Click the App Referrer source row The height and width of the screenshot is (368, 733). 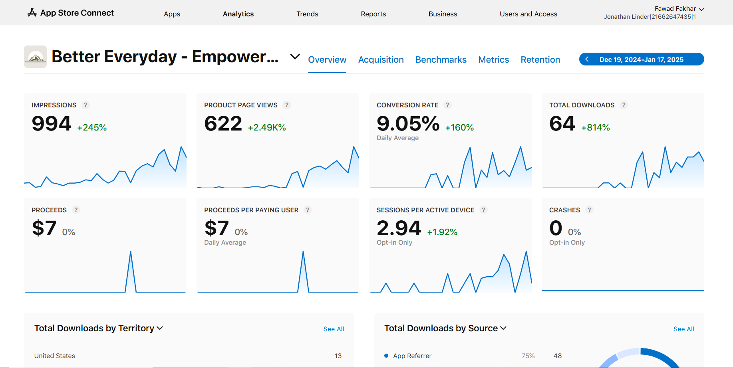point(473,356)
